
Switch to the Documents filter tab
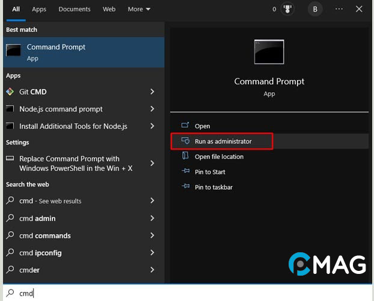tap(75, 9)
